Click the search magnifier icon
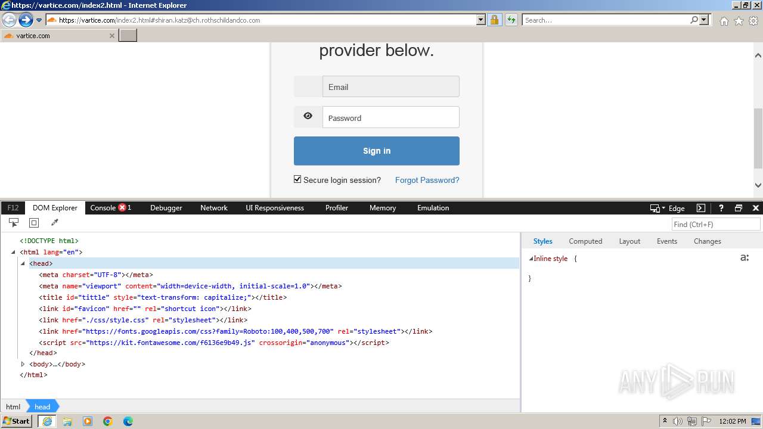The image size is (763, 429). (x=694, y=20)
